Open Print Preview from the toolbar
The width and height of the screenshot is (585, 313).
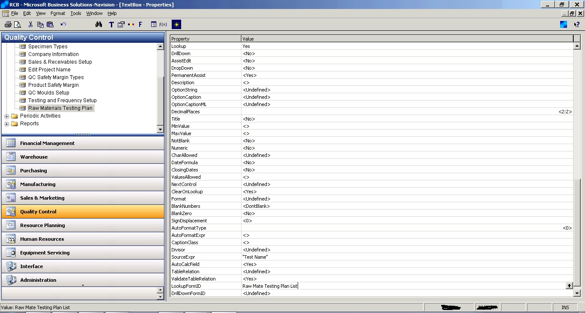[18, 24]
